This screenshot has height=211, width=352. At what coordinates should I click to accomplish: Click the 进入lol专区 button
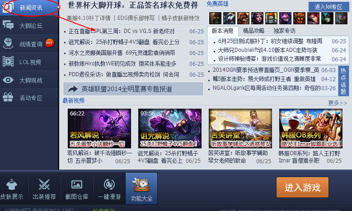pos(329,7)
